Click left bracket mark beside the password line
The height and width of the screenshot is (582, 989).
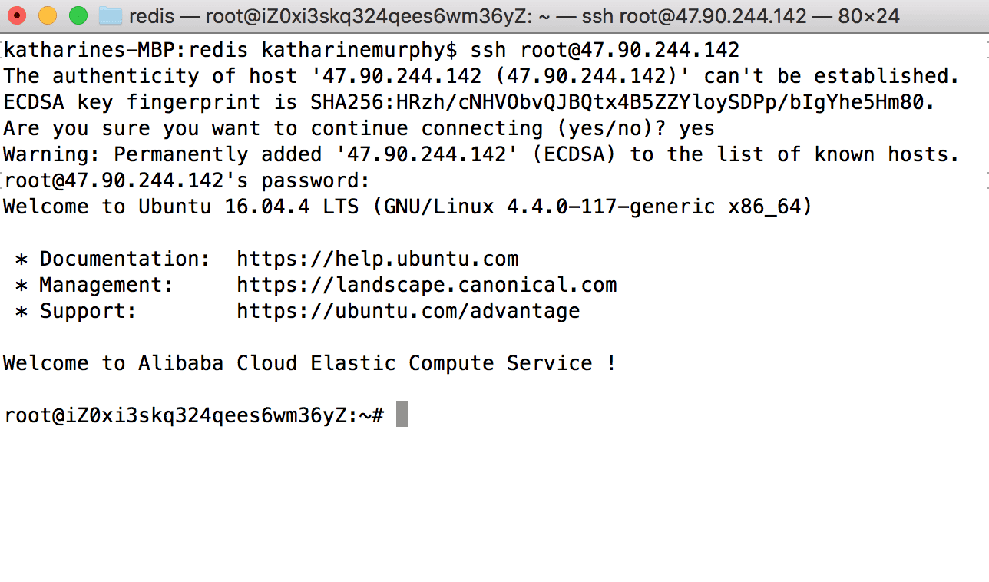[x=2, y=180]
